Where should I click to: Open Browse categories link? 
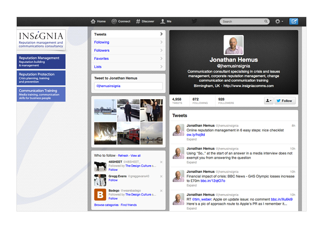[106, 205]
